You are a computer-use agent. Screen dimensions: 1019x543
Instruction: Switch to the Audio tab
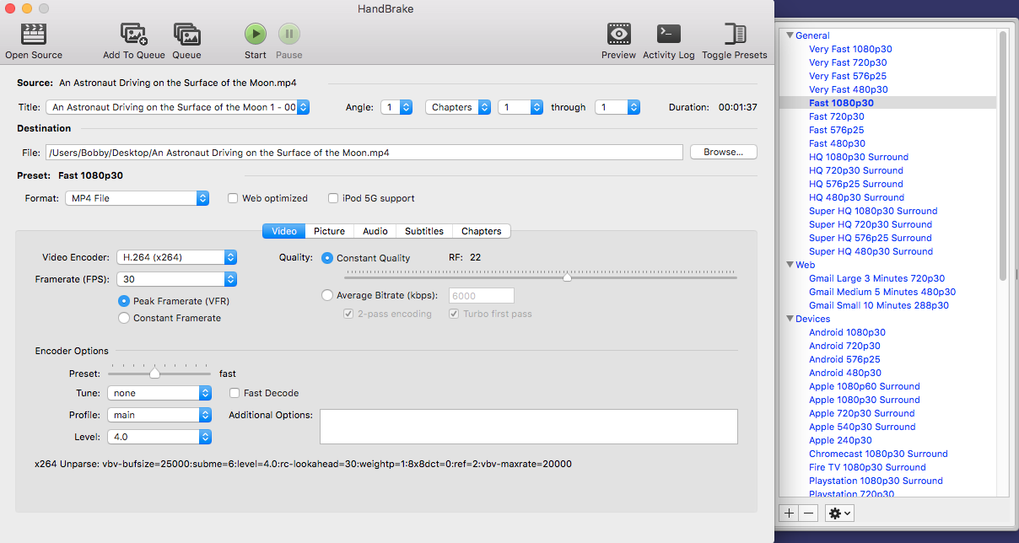(375, 231)
